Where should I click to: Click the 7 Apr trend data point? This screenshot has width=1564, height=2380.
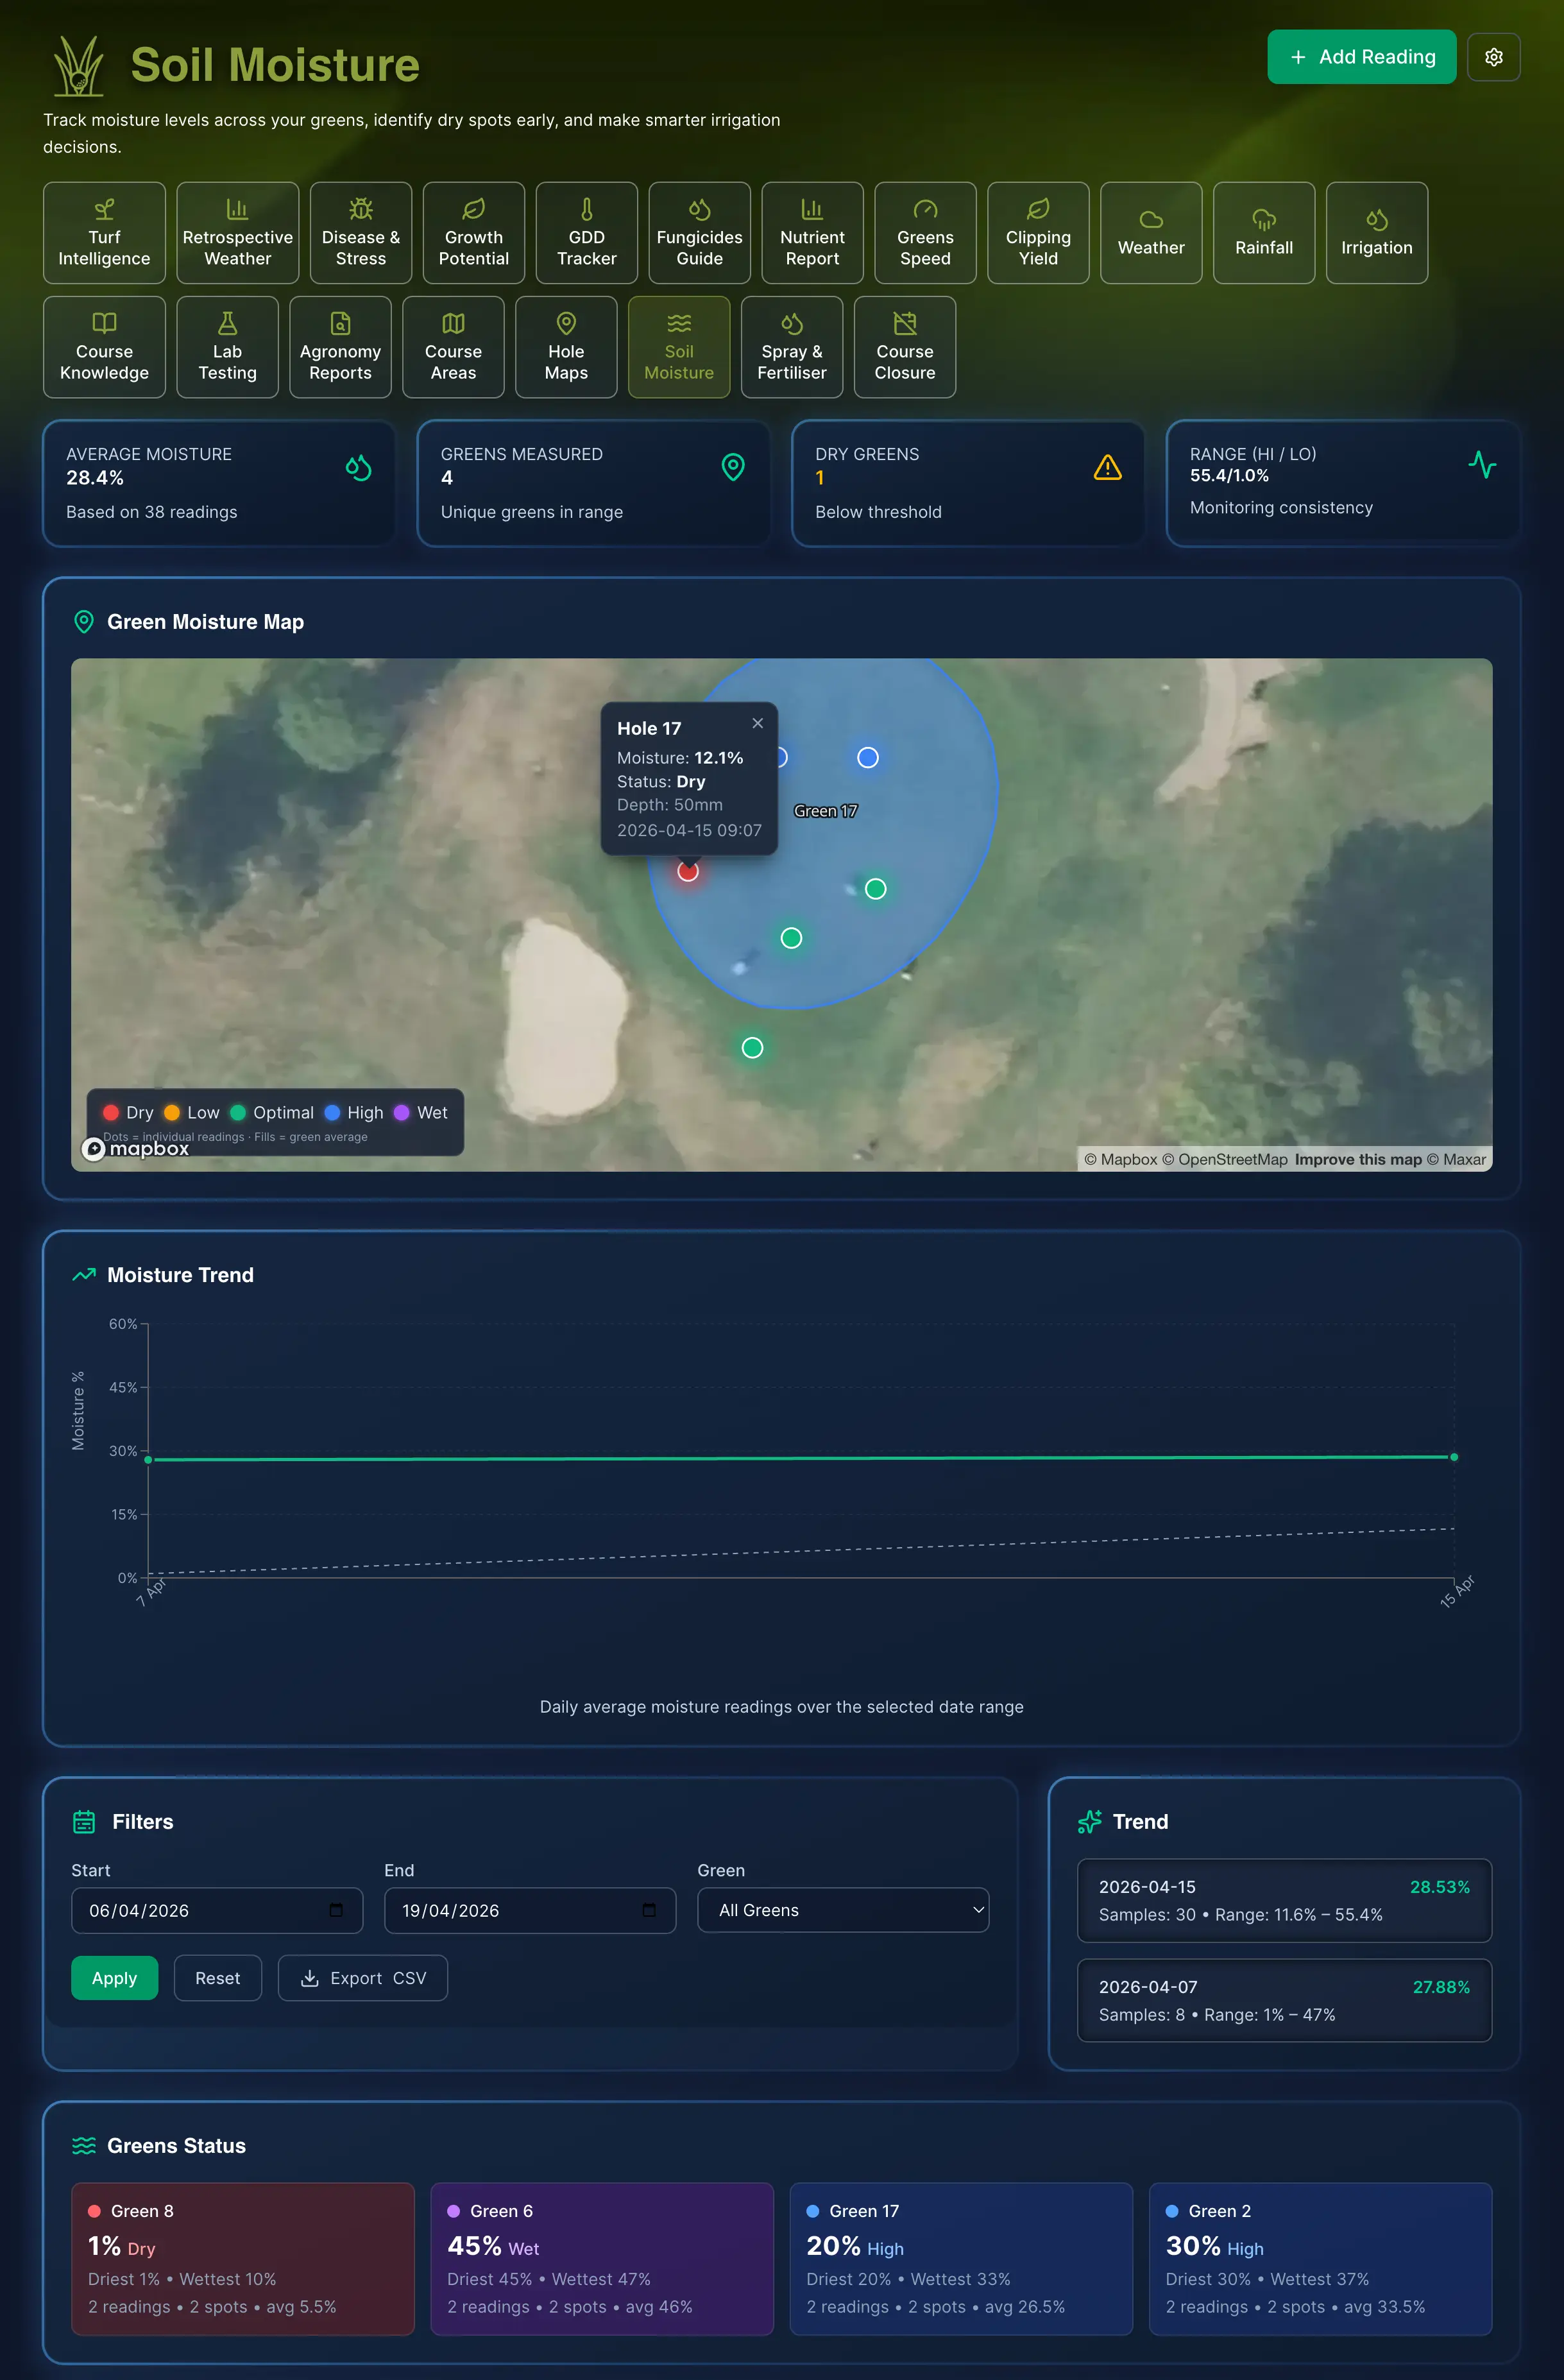pyautogui.click(x=148, y=1460)
